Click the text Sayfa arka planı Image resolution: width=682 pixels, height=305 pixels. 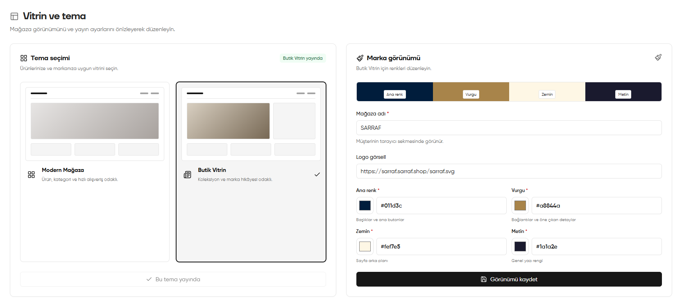[372, 261]
